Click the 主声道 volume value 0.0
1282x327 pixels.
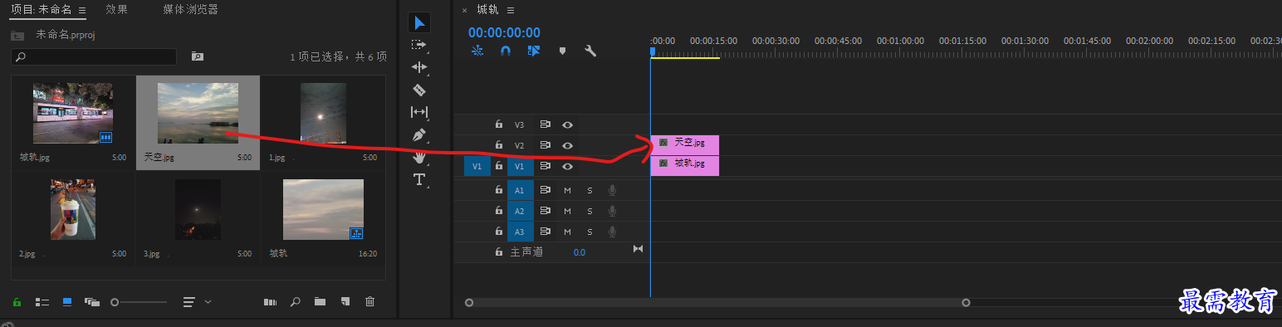[579, 252]
